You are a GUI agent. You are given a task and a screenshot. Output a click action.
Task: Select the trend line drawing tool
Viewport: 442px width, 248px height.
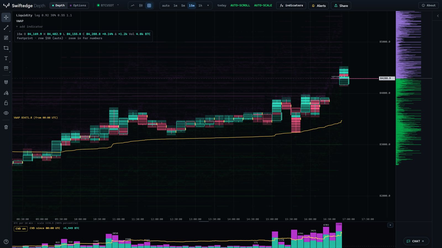coord(6,28)
